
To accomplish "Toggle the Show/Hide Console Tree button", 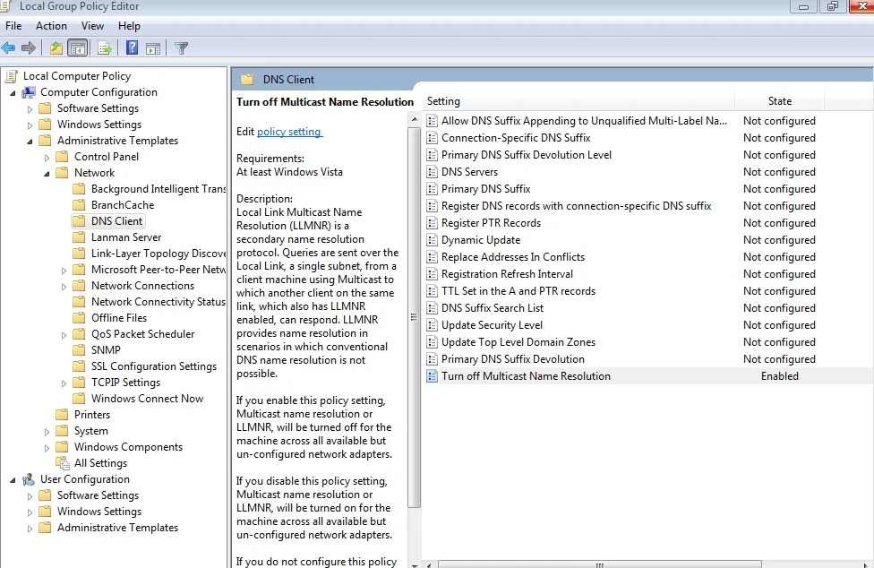I will [78, 48].
